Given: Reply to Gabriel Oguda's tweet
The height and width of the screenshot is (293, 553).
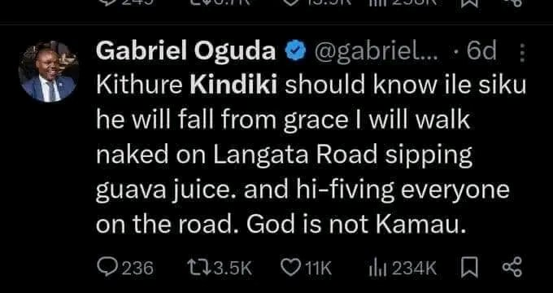Looking at the screenshot, I should tap(125, 269).
